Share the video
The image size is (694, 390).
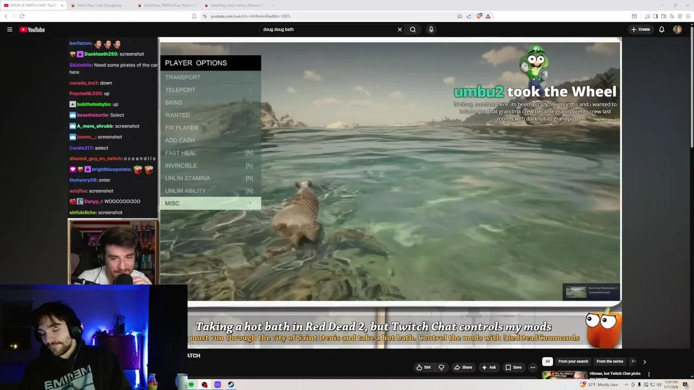463,367
